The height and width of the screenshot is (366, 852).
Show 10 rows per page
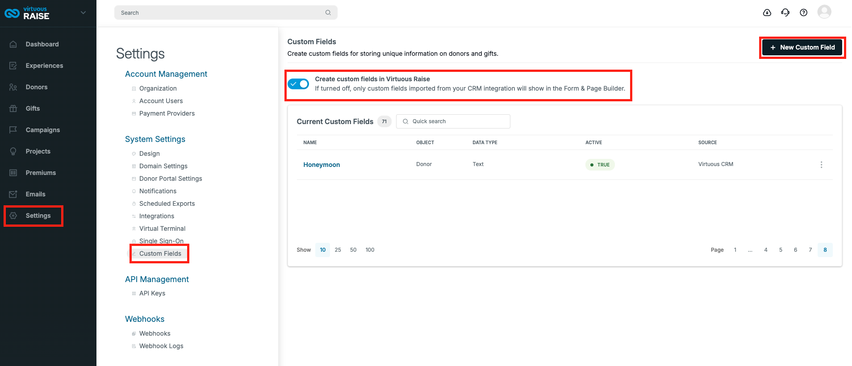[322, 250]
